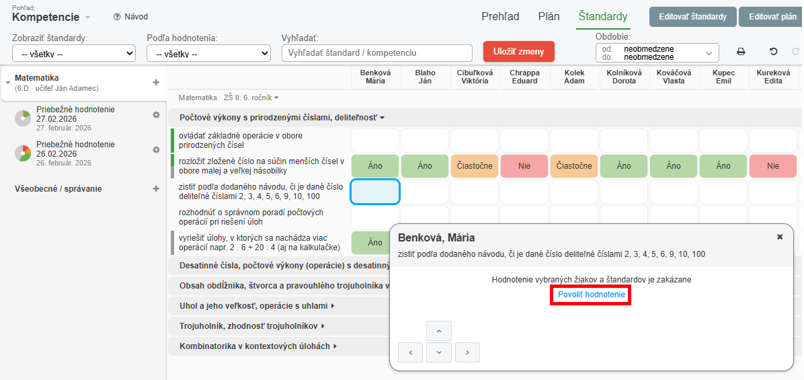Click the Vyhľadať štandard search field
804x380 pixels.
[377, 53]
